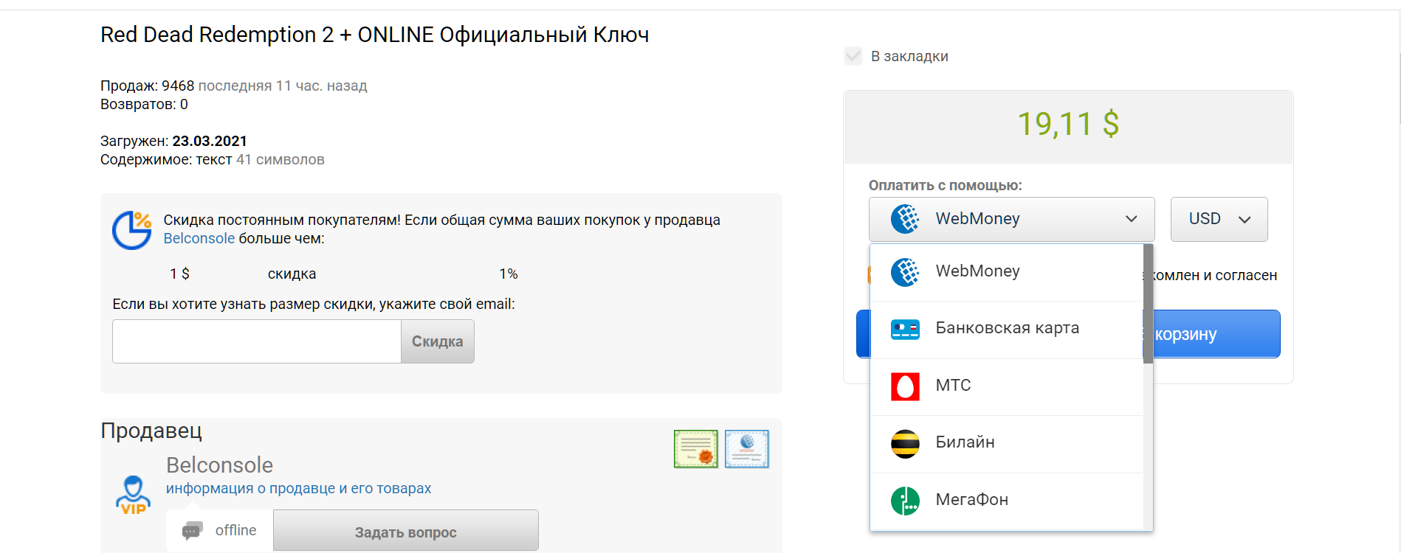Select МегаФон payment option
1401x553 pixels.
(x=1007, y=501)
